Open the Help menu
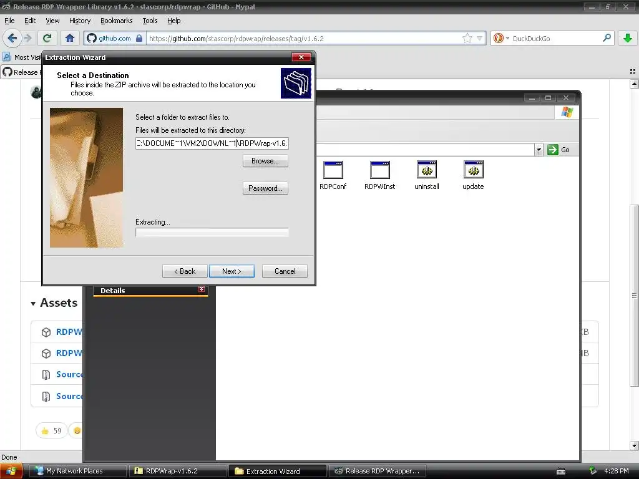The height and width of the screenshot is (479, 639). [x=173, y=21]
